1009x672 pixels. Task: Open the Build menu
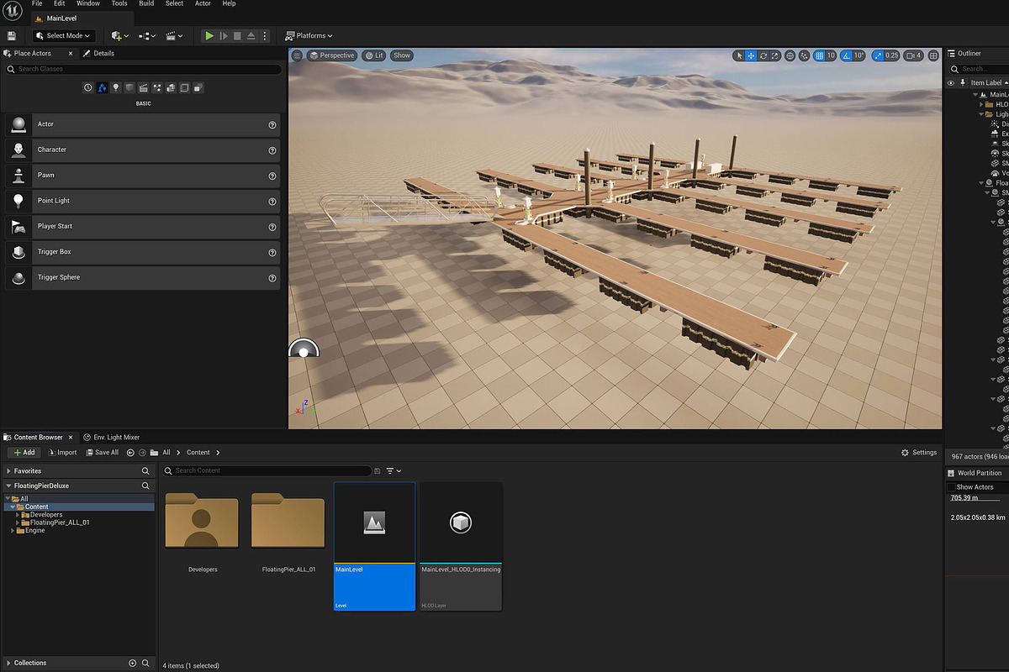click(146, 3)
